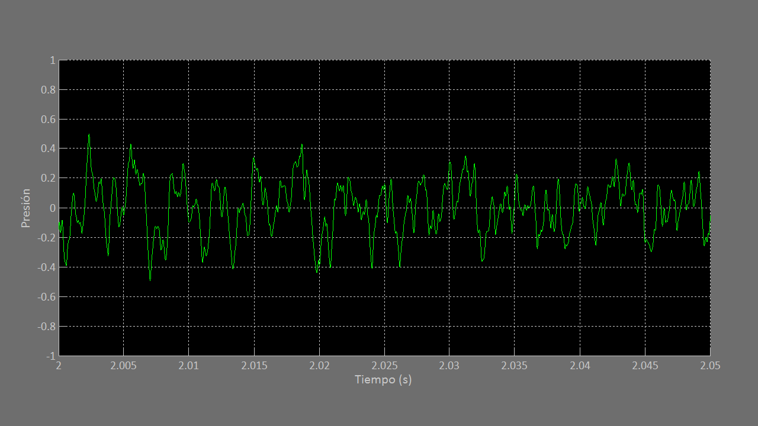Viewport: 758px width, 426px height.
Task: Click the x-axis tick label 2.04
Action: 580,366
